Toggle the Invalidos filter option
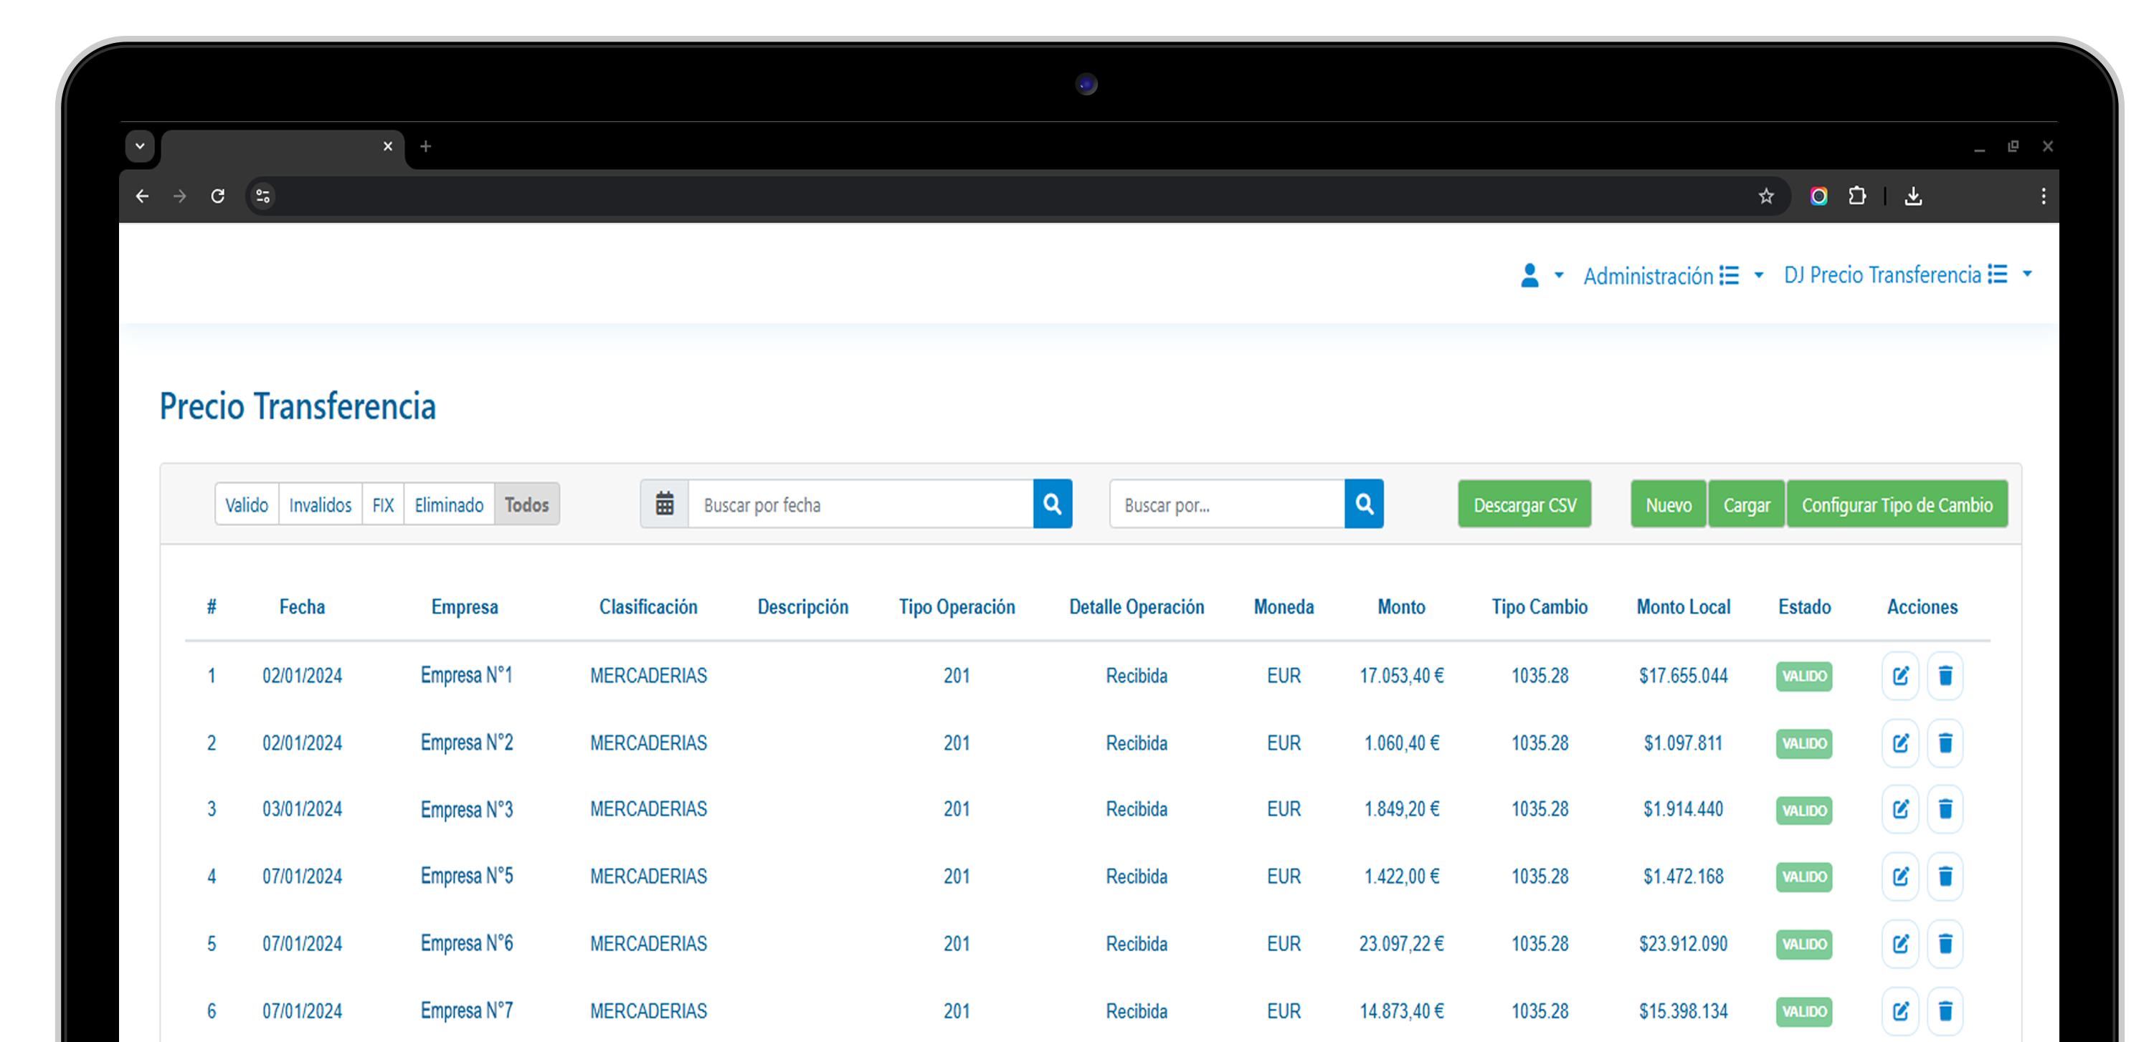The image size is (2149, 1042). [x=321, y=505]
